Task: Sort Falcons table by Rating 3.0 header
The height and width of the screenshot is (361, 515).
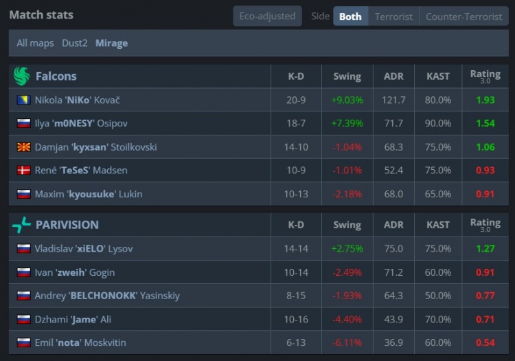Action: [x=485, y=76]
